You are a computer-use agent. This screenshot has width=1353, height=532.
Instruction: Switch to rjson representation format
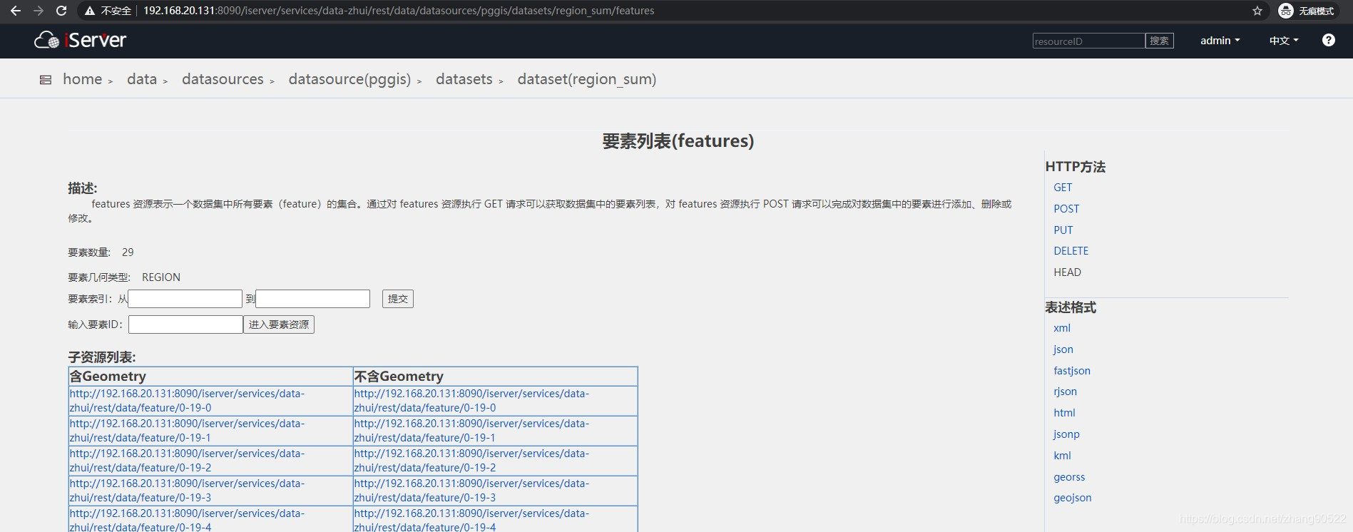pyautogui.click(x=1065, y=392)
